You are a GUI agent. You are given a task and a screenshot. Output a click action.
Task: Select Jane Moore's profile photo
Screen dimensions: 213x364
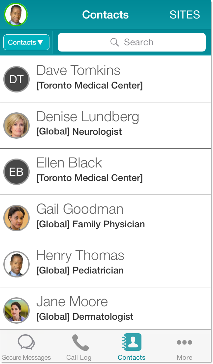click(x=16, y=310)
